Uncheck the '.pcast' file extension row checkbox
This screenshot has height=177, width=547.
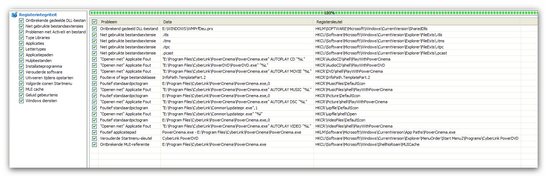pyautogui.click(x=94, y=53)
